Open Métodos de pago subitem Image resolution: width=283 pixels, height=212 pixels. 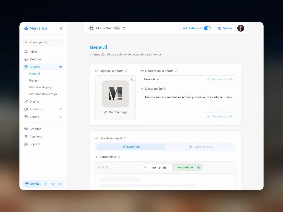tap(41, 87)
